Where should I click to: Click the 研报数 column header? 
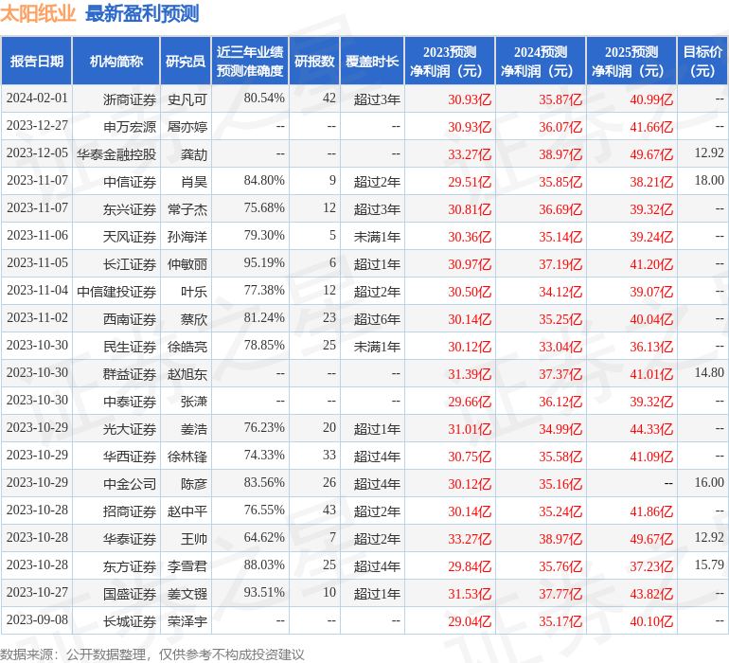314,61
